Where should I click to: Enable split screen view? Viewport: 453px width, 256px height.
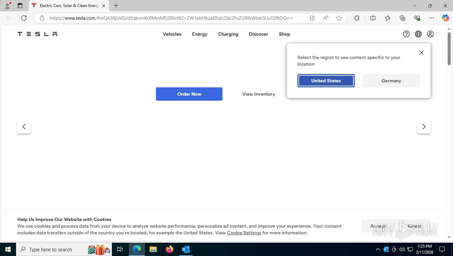click(373, 18)
